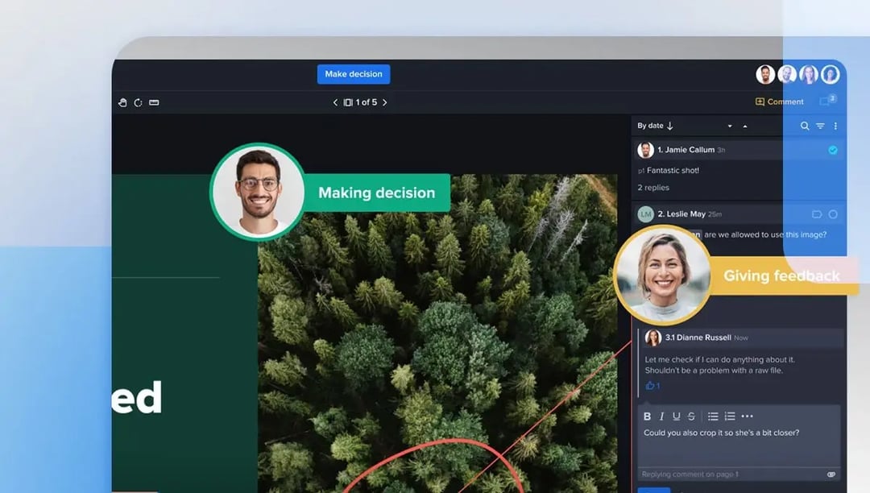The height and width of the screenshot is (493, 870).
Task: Open the chat panel with 3 badge
Action: (826, 101)
